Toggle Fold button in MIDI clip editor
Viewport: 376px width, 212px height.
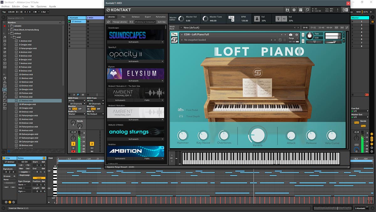(x=51, y=158)
